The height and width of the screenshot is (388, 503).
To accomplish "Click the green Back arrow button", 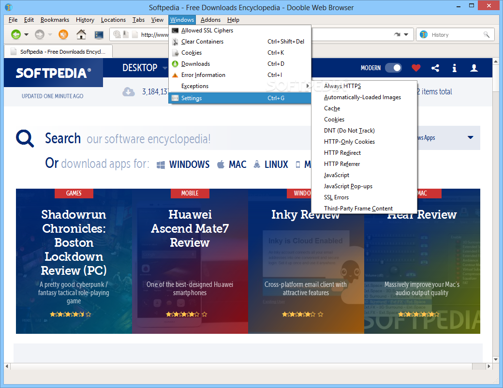I will [15, 34].
